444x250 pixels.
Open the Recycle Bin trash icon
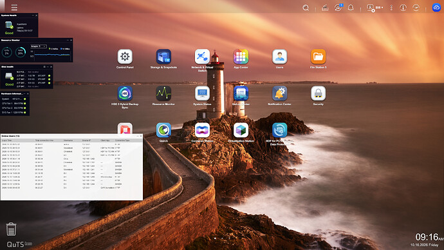[x=11, y=229]
